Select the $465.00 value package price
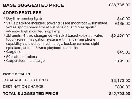132x99 pixels. pos(123,24)
